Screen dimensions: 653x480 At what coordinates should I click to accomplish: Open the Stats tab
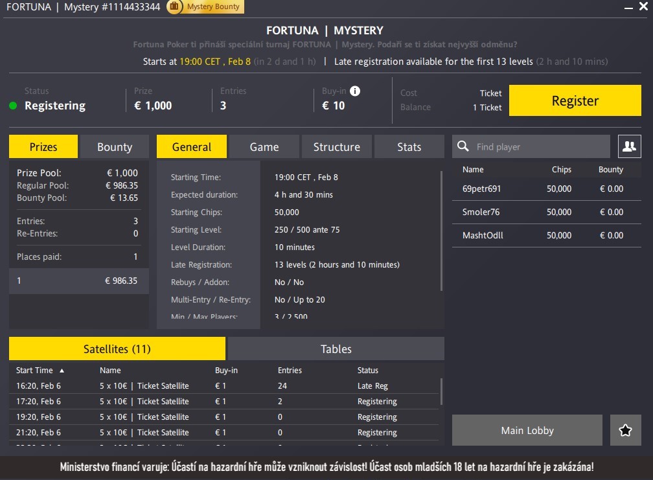point(409,146)
